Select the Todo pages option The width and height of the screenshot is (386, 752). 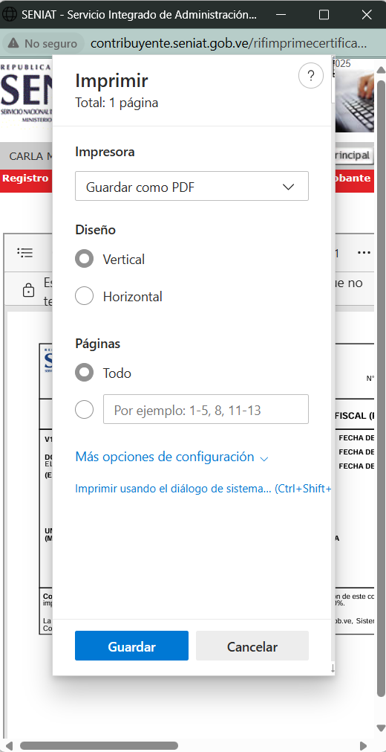(x=85, y=373)
